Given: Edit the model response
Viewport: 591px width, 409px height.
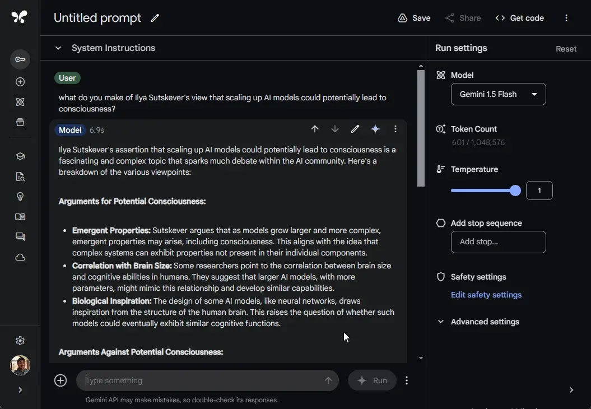Looking at the screenshot, I should coord(355,129).
